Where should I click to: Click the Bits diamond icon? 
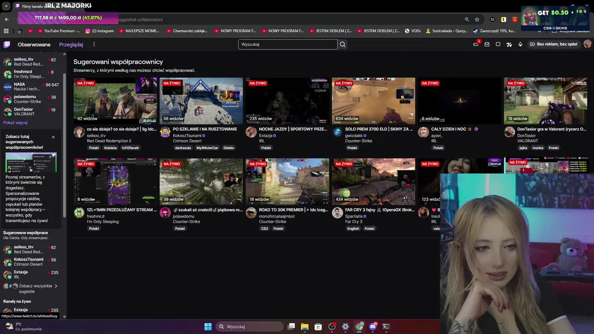pos(520,45)
